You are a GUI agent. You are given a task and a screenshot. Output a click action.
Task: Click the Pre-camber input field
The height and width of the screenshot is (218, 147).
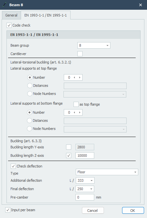tap(85, 197)
